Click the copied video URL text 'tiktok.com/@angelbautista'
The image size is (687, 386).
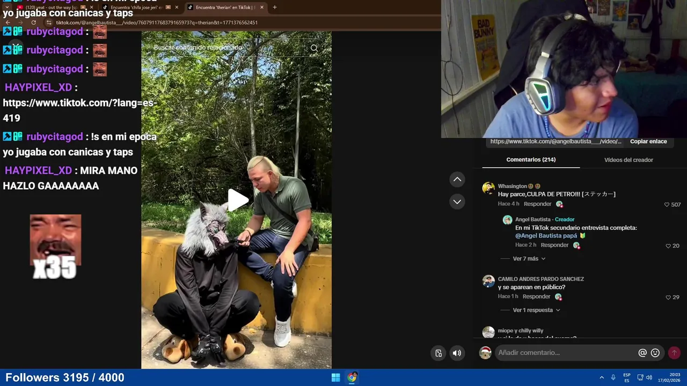click(556, 142)
